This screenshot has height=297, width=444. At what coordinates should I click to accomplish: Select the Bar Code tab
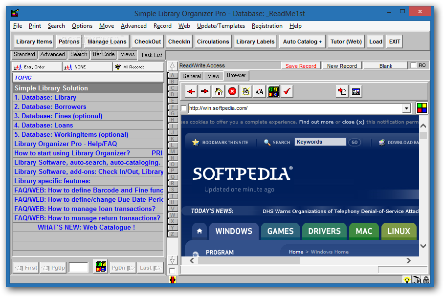[x=104, y=54]
